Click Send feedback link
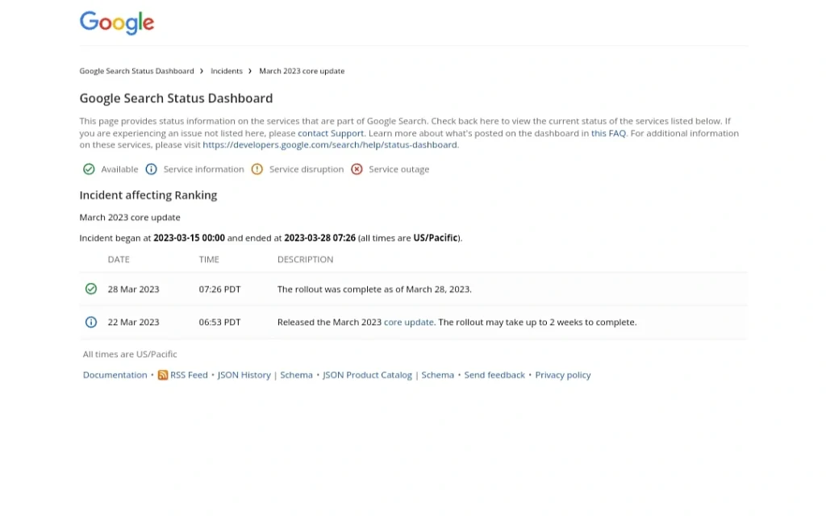This screenshot has height=520, width=826. click(x=494, y=375)
